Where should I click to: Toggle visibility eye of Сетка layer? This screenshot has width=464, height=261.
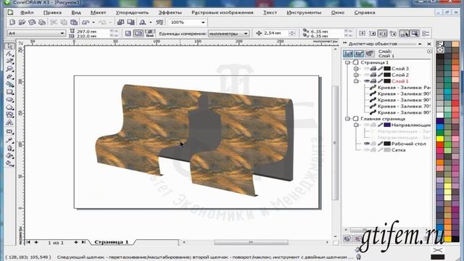click(x=367, y=150)
